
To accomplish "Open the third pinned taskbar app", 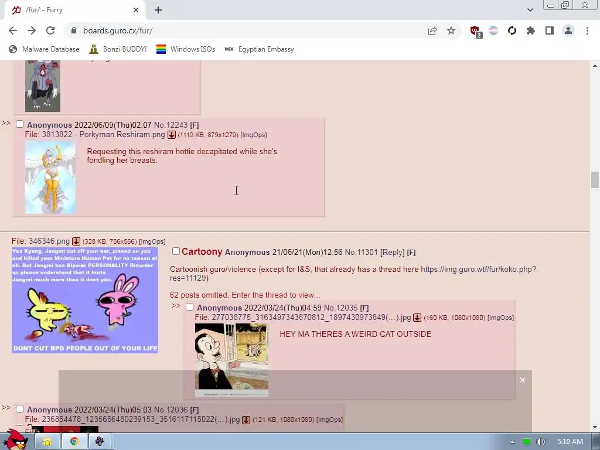I will click(100, 442).
